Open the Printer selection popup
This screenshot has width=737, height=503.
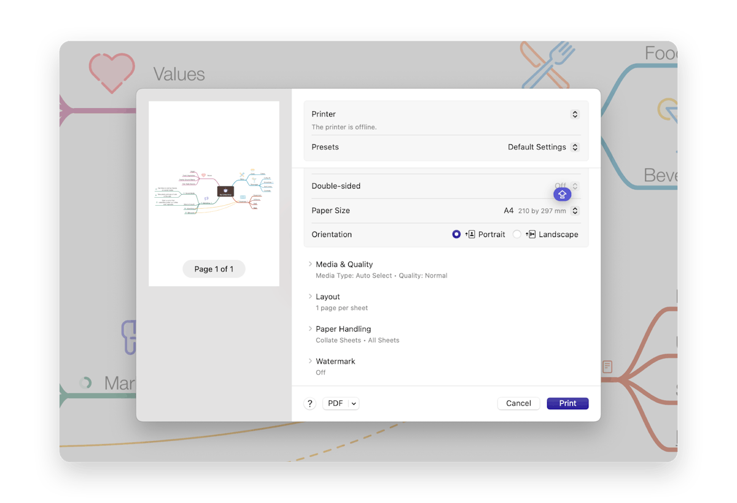tap(575, 114)
